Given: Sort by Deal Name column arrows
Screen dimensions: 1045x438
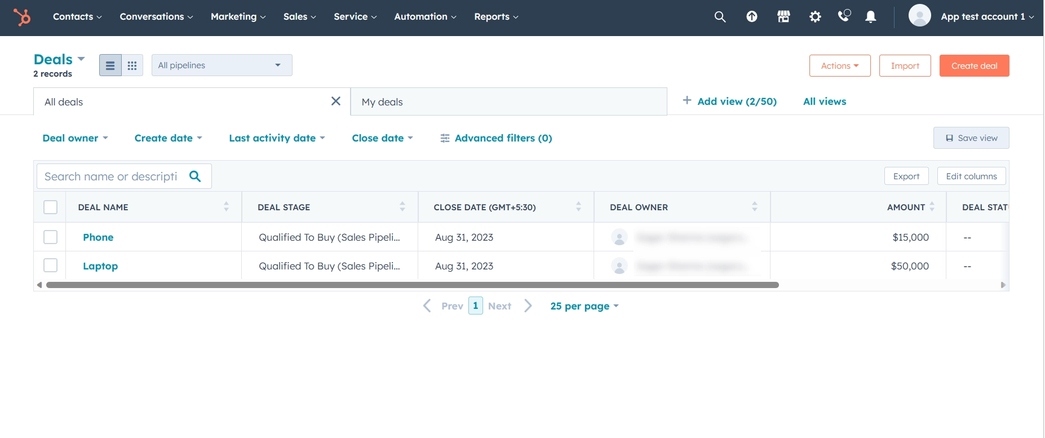Looking at the screenshot, I should tap(226, 207).
